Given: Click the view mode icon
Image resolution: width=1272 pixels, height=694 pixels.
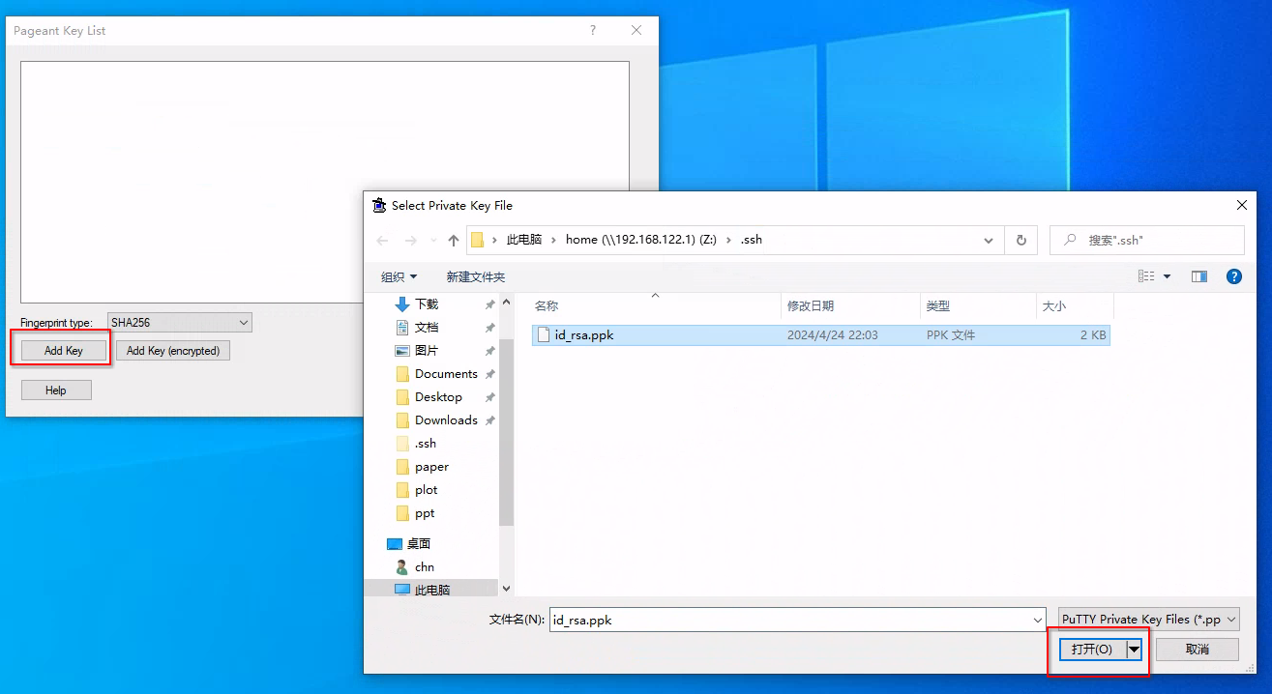Looking at the screenshot, I should pyautogui.click(x=1146, y=276).
